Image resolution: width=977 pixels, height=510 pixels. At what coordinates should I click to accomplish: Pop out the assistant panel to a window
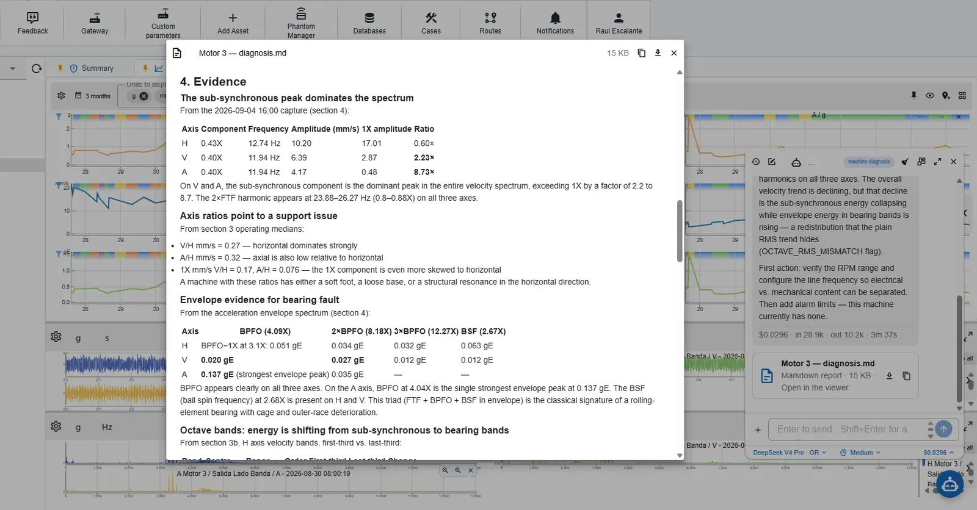(921, 162)
